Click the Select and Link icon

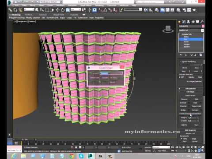(10, 10)
